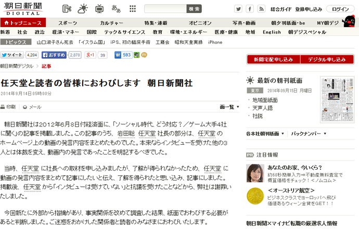The height and width of the screenshot is (230, 359).
Task: Open 朝デジスペシャル submenu item
Action: (x=307, y=32)
